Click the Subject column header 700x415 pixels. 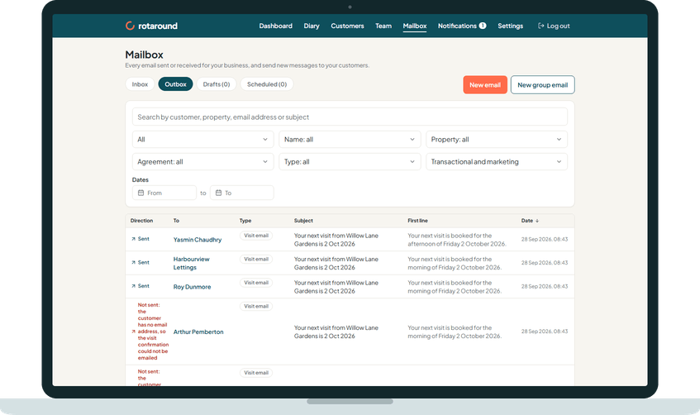tap(303, 221)
